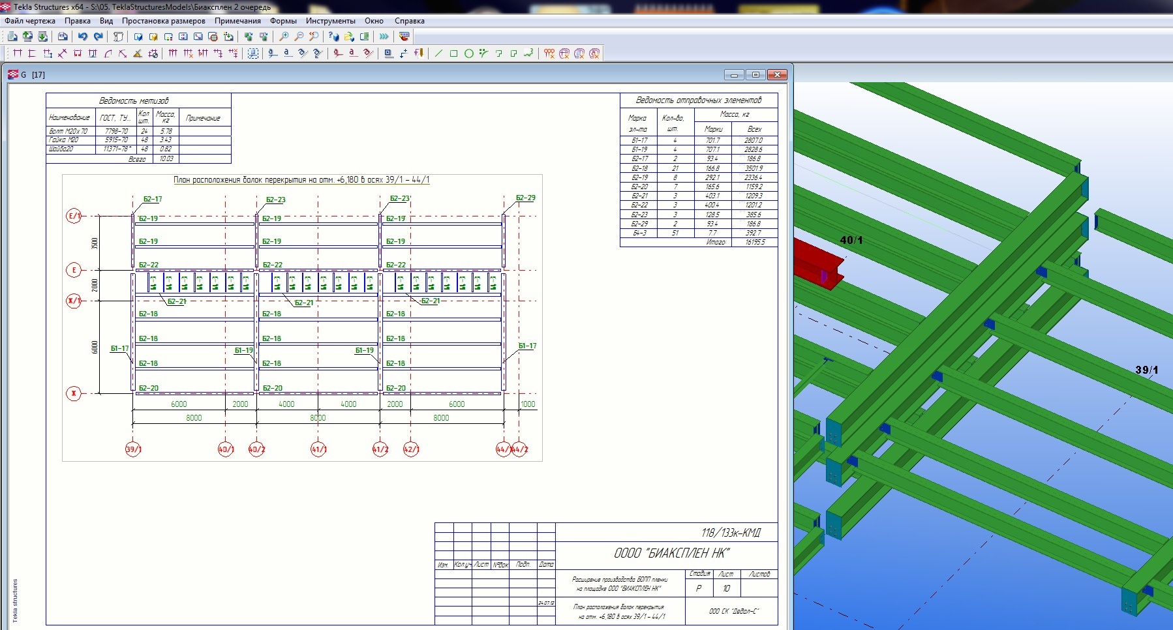Pick the green Circle drawing tool
The height and width of the screenshot is (630, 1173).
click(x=468, y=53)
